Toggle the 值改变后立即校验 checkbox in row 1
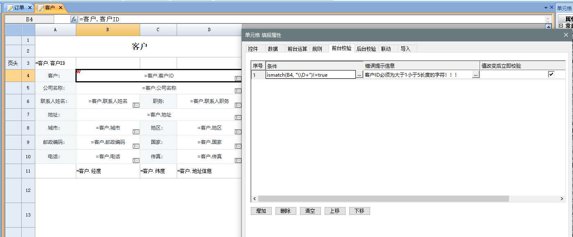The width and height of the screenshot is (573, 237). click(x=551, y=74)
